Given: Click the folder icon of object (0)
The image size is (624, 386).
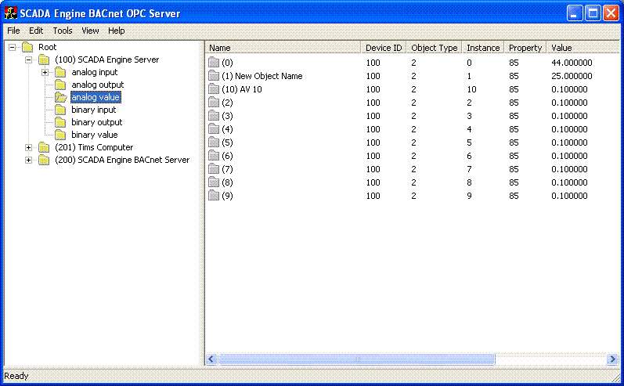Looking at the screenshot, I should (x=214, y=63).
